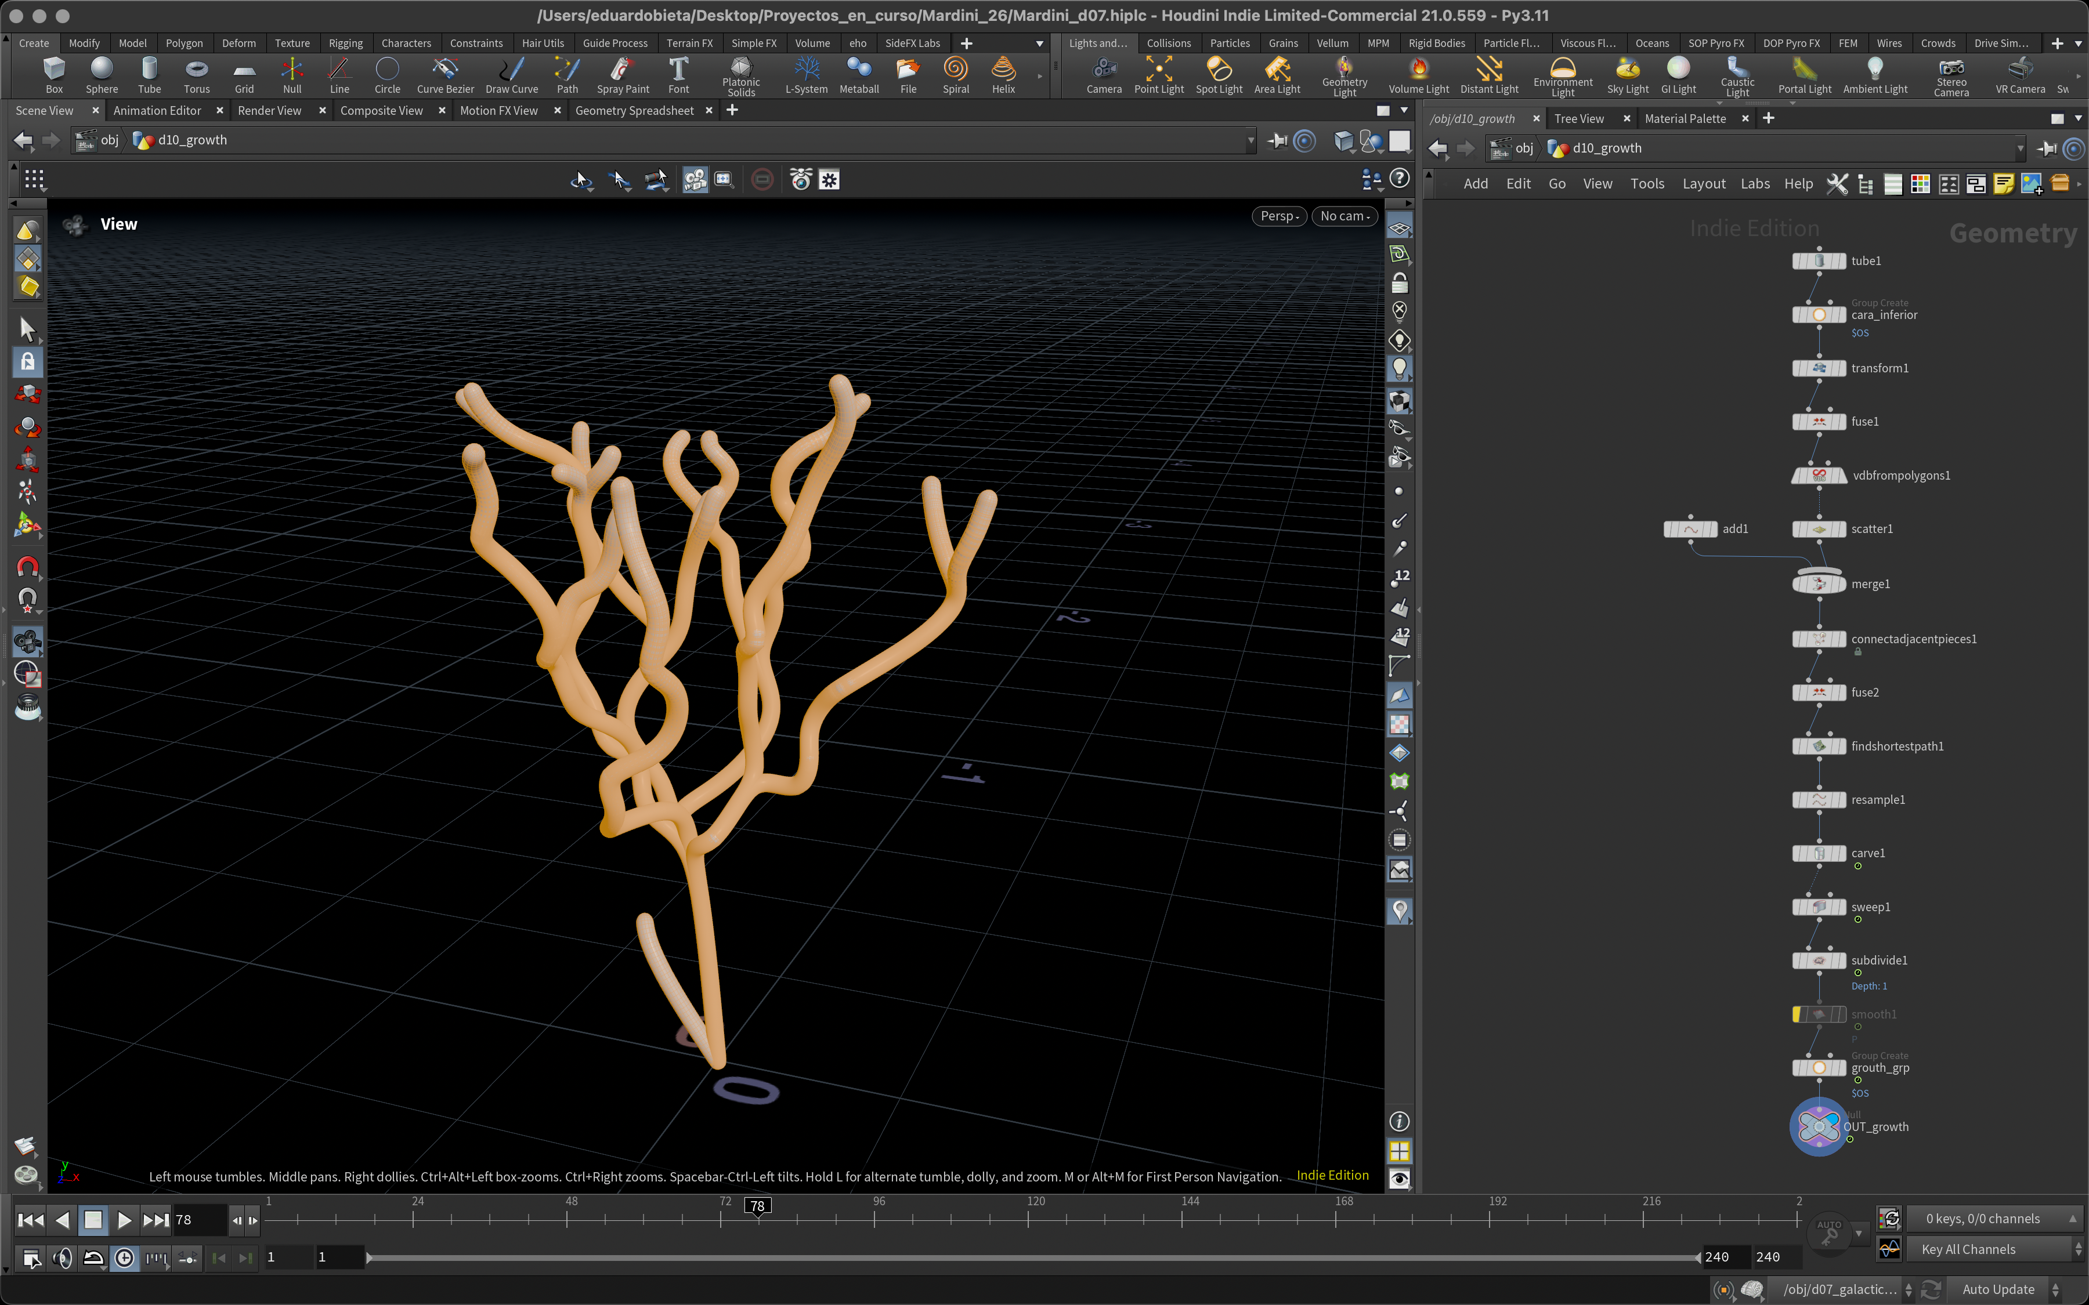This screenshot has width=2089, height=1305.
Task: Switch to the Geometry Spreadsheet tab
Action: click(x=634, y=110)
